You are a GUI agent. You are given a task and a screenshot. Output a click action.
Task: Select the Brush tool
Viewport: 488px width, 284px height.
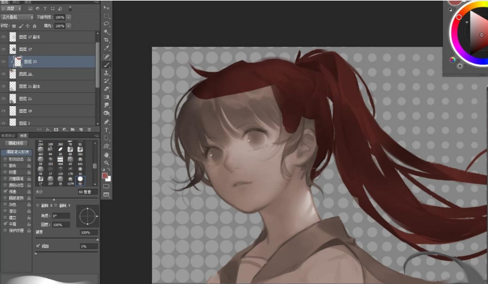[106, 65]
